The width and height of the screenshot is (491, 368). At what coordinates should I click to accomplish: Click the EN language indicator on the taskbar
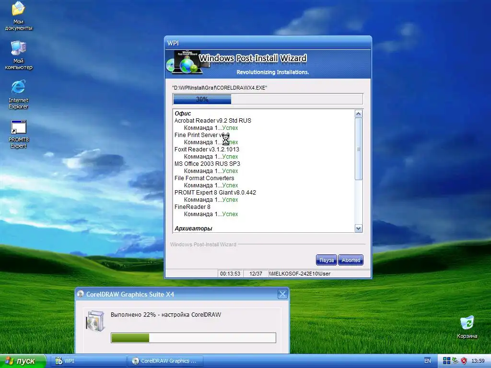pyautogui.click(x=427, y=361)
